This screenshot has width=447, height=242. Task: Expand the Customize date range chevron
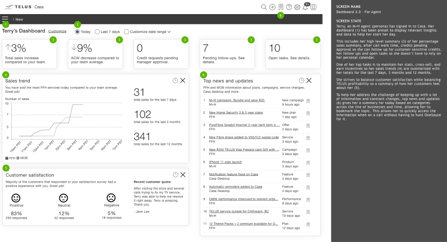coord(169,32)
